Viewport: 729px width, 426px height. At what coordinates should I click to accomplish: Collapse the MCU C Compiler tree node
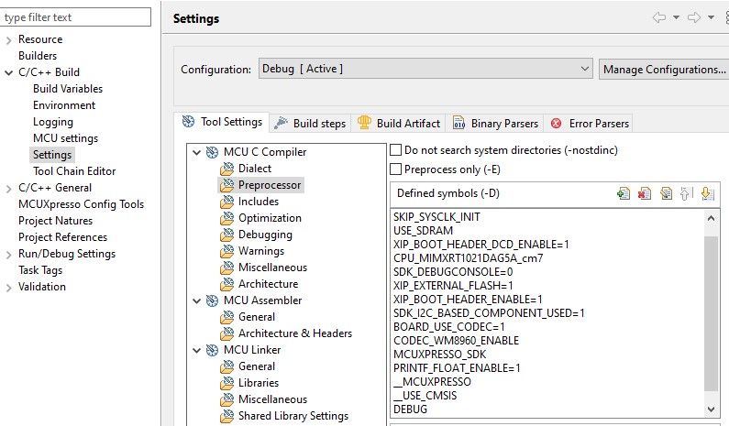coord(196,152)
